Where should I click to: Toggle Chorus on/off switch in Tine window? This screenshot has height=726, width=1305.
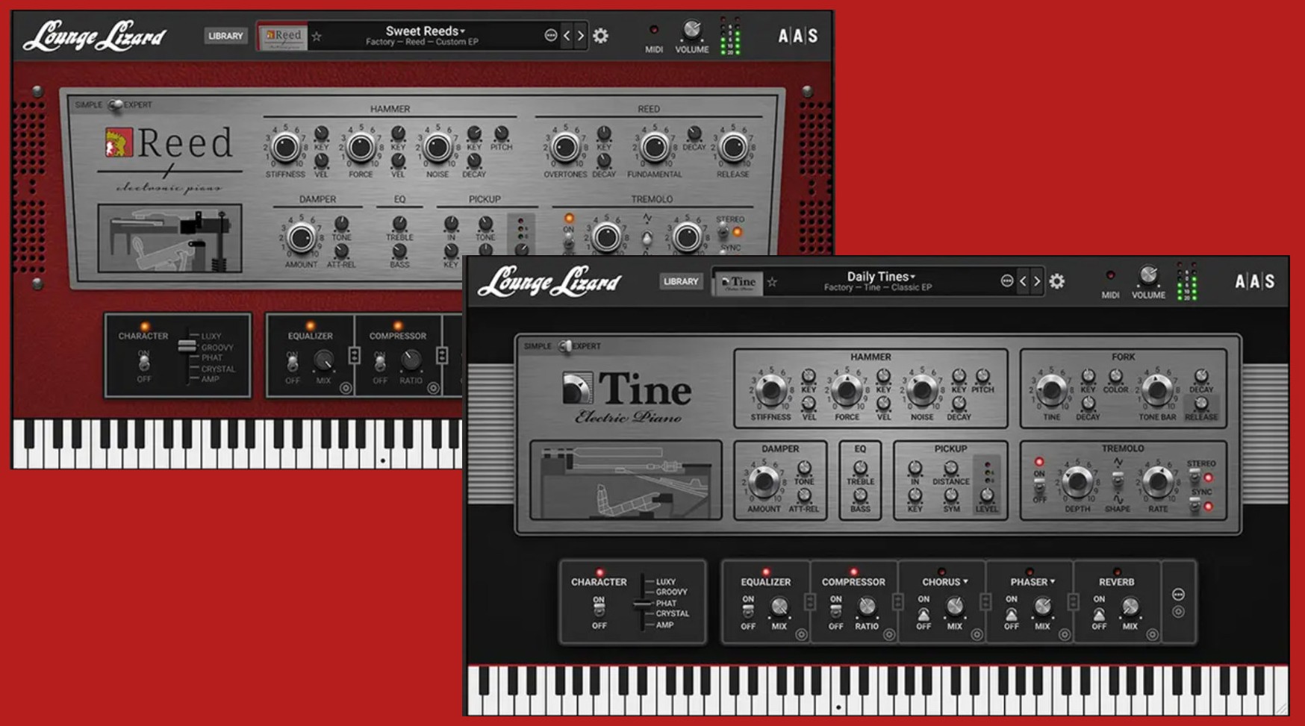click(924, 613)
